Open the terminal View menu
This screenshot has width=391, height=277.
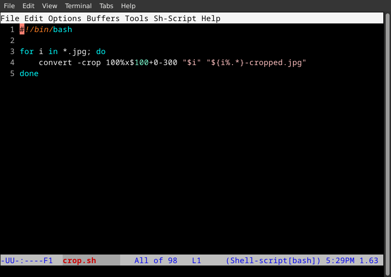pos(49,6)
